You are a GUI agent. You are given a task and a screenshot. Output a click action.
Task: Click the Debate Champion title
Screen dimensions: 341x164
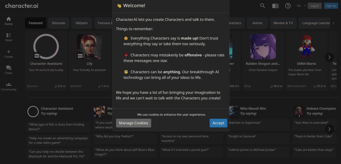tap(321, 108)
